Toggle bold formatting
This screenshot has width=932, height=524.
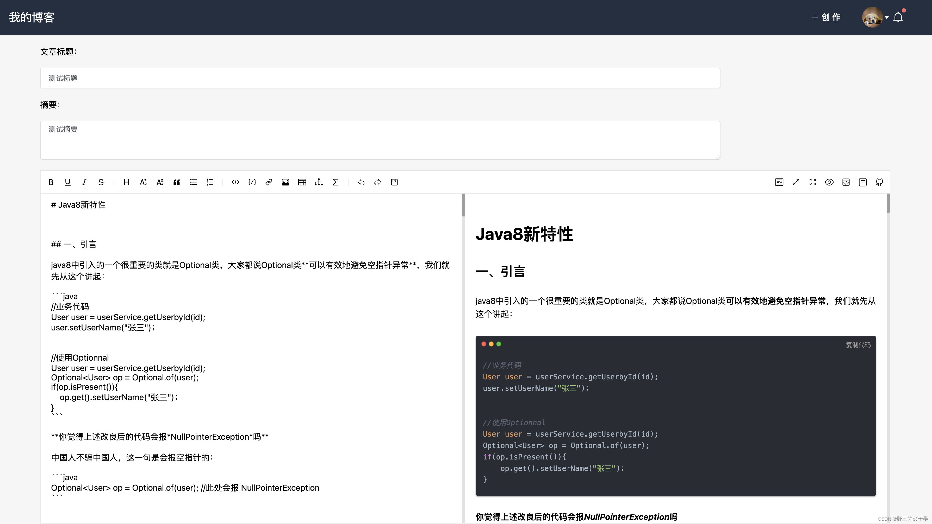pos(51,182)
